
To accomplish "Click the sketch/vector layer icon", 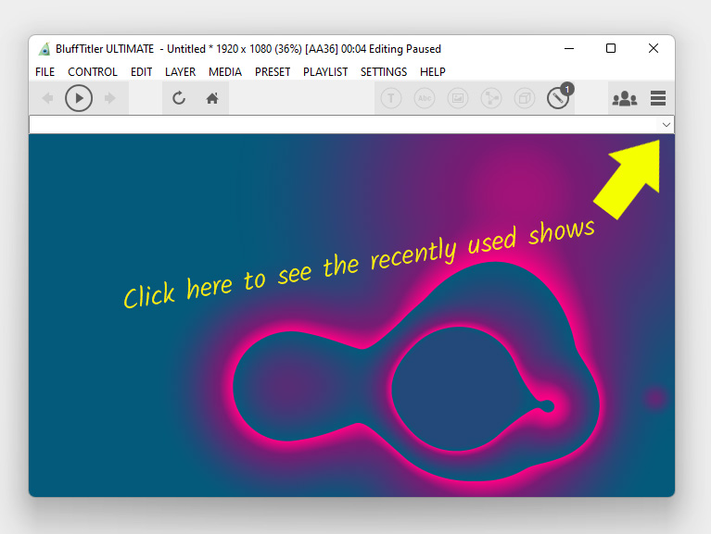I will (491, 98).
